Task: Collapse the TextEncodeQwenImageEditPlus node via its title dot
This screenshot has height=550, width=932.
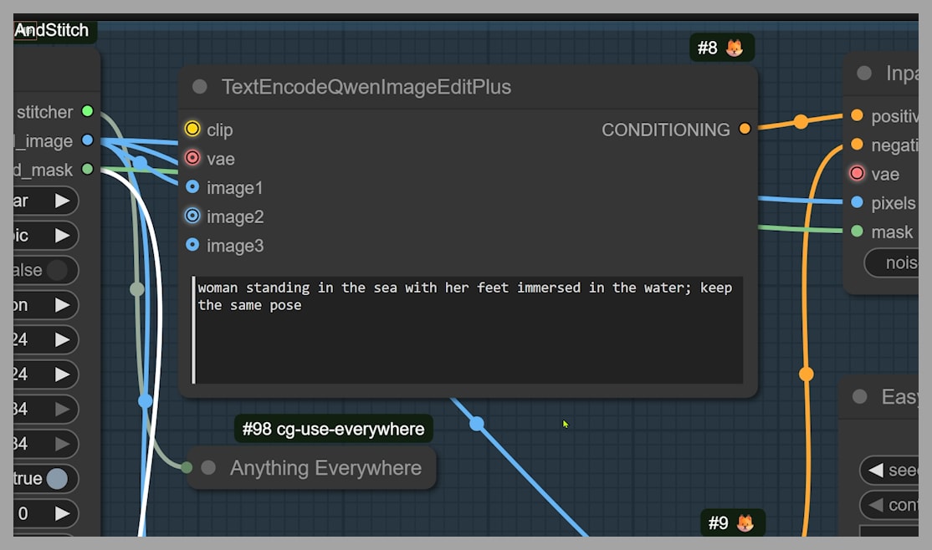Action: click(x=200, y=87)
